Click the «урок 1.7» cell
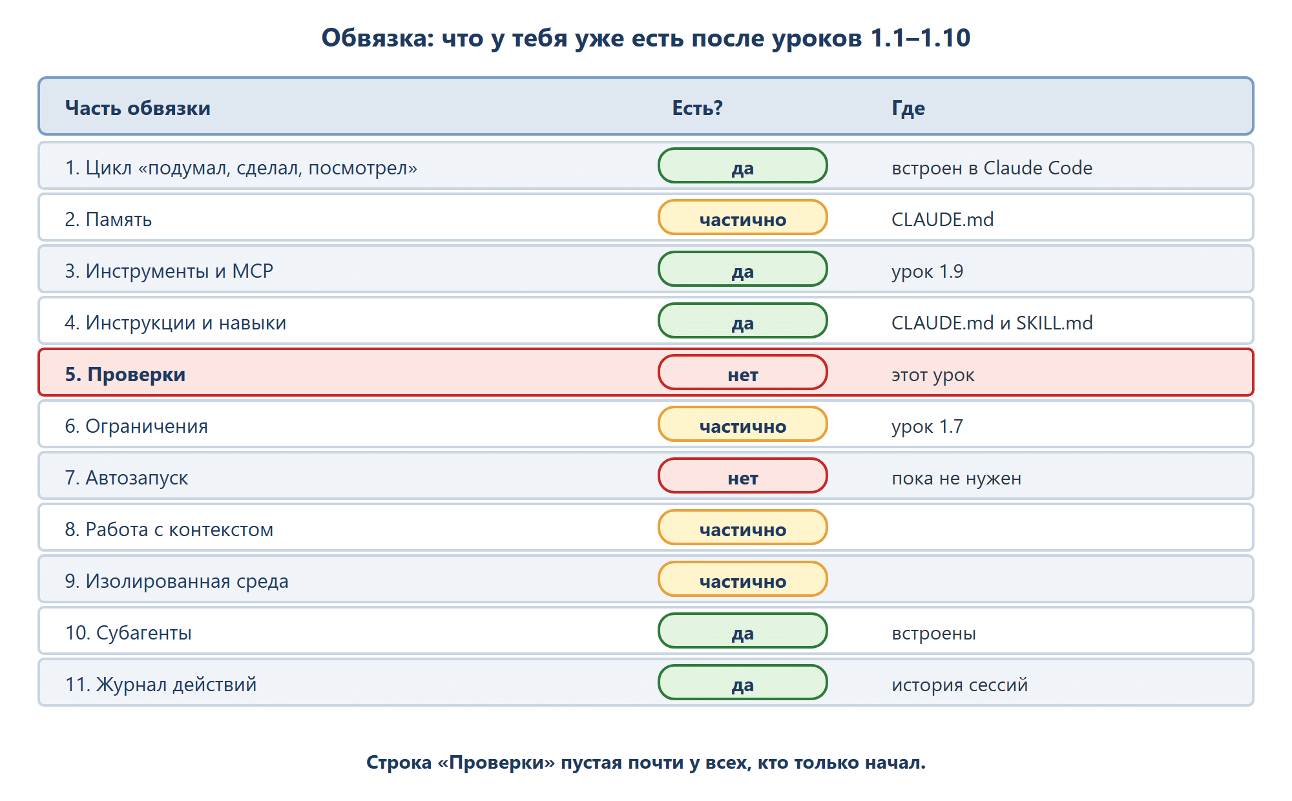The width and height of the screenshot is (1292, 801). 927,426
